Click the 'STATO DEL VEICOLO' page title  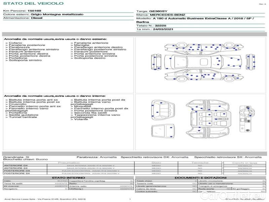tap(33, 3)
